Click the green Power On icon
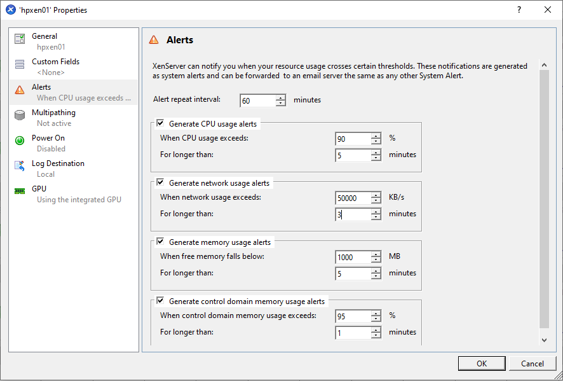This screenshot has height=381, width=563. 20,141
